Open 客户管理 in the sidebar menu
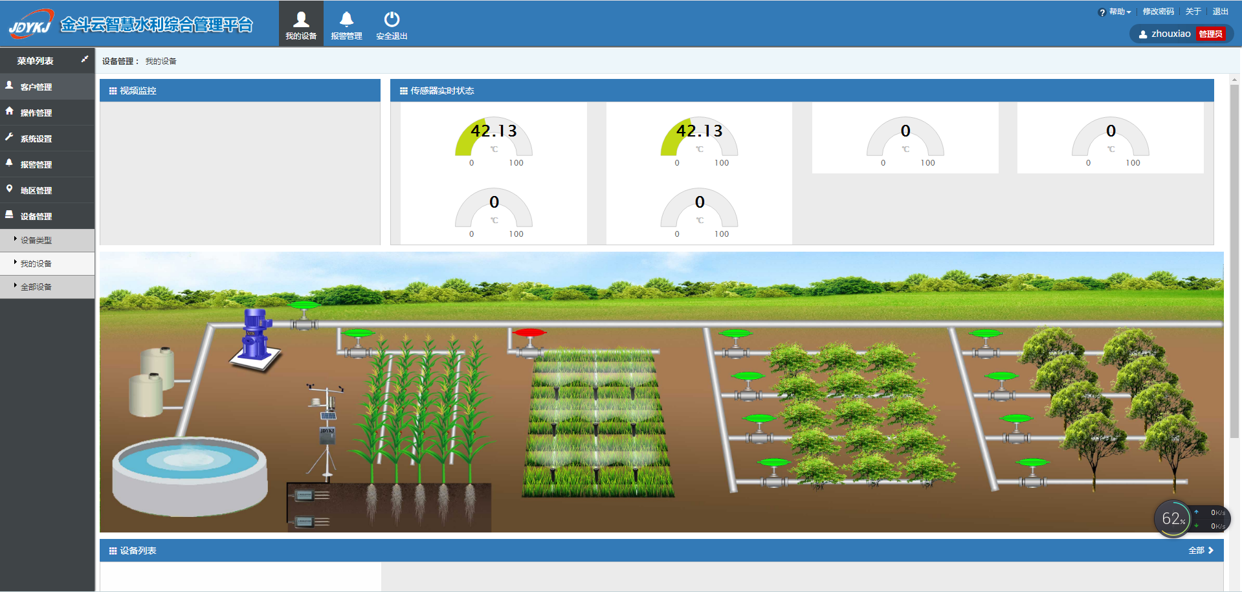The height and width of the screenshot is (592, 1242). (x=36, y=87)
